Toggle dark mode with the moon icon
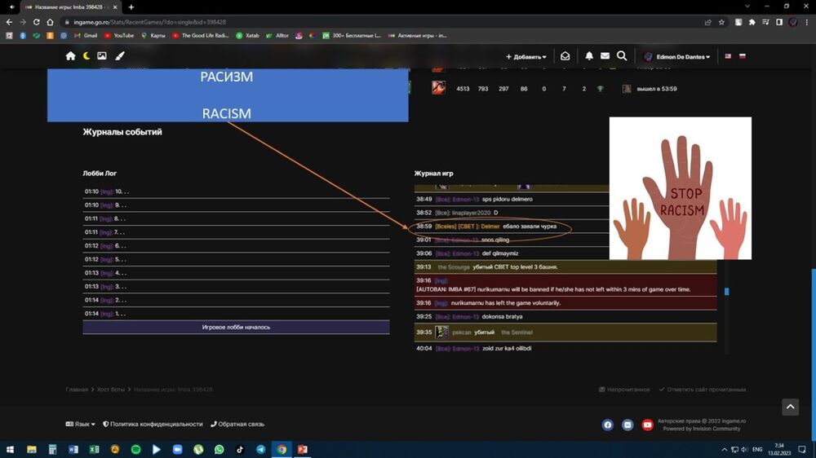Viewport: 816px width, 458px height. click(x=86, y=56)
